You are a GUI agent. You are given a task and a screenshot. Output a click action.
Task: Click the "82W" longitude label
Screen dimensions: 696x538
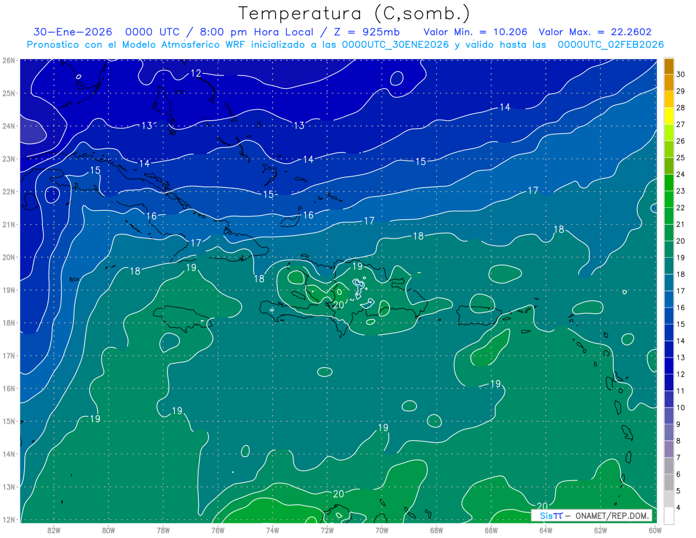click(x=53, y=530)
